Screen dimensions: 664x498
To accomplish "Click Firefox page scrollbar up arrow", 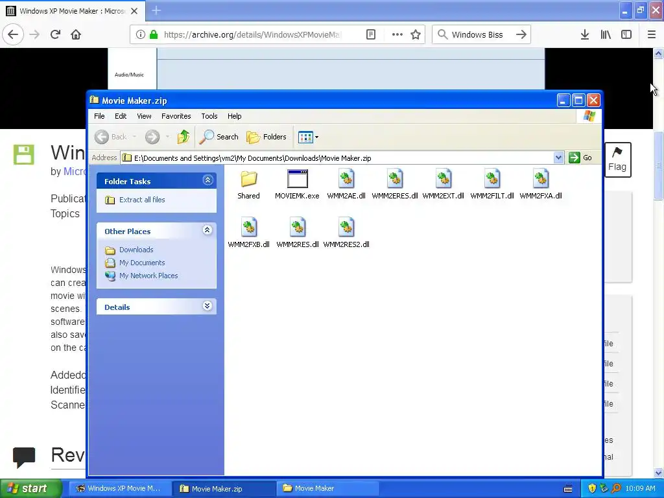I will [x=659, y=53].
